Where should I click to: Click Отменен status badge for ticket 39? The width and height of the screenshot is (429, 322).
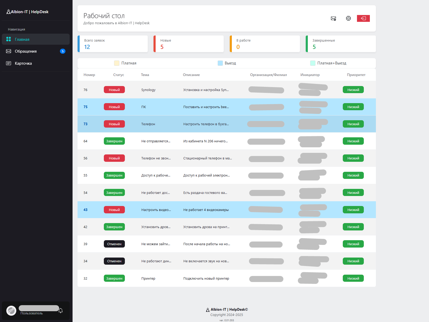pos(114,244)
